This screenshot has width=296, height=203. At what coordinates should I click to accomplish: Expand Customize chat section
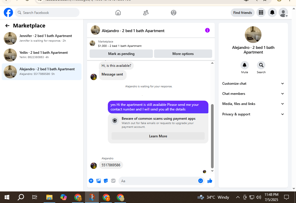(x=253, y=84)
